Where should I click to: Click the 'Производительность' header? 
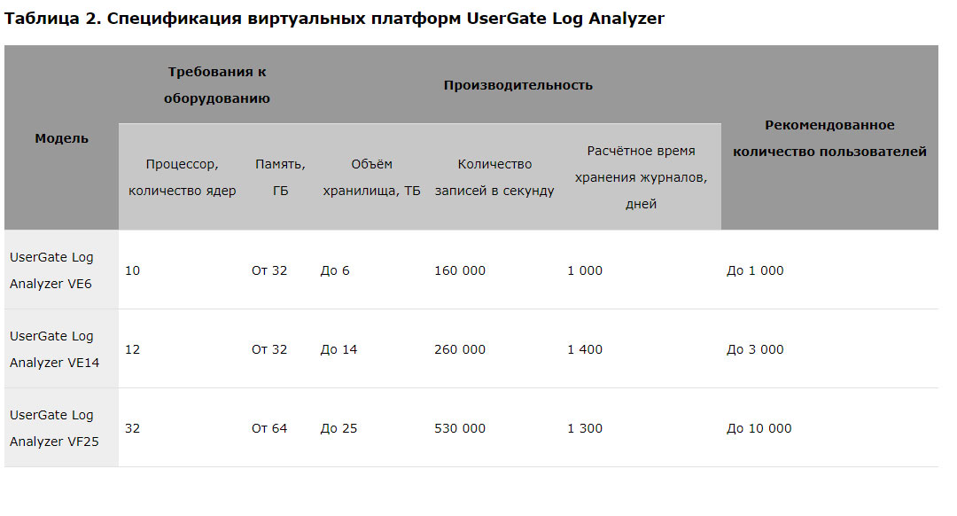pyautogui.click(x=518, y=85)
